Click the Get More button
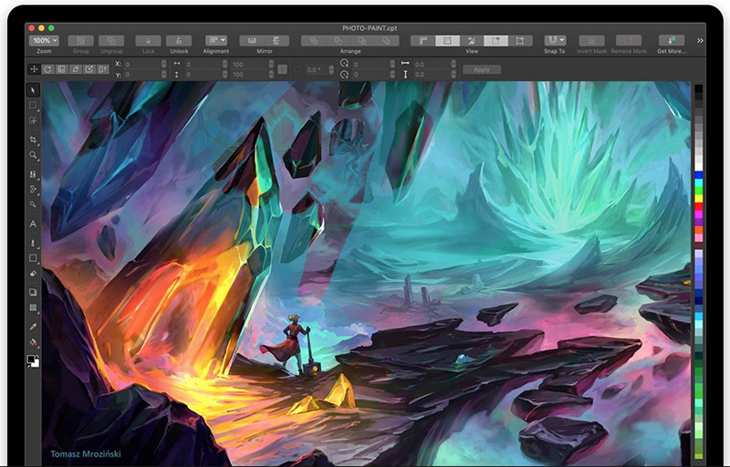This screenshot has width=730, height=467. pos(672,40)
